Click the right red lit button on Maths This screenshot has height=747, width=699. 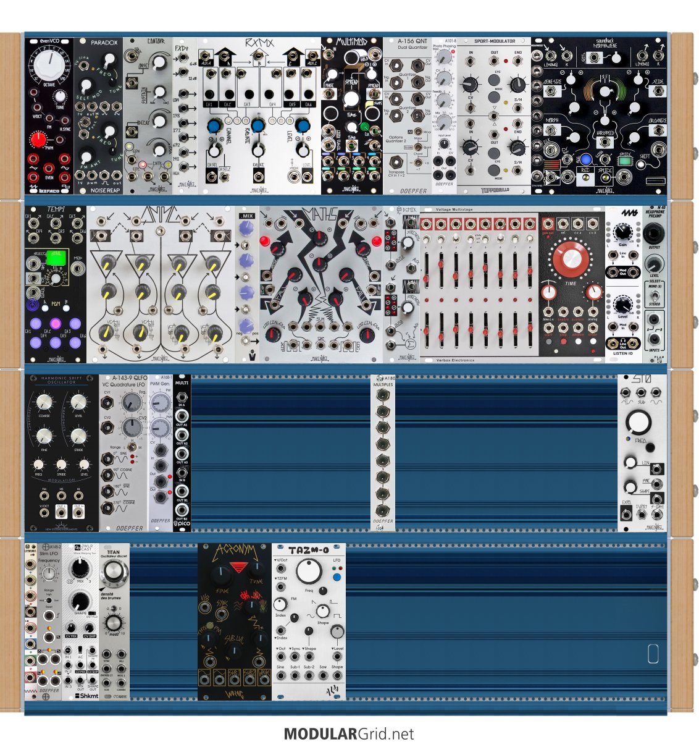[x=377, y=240]
